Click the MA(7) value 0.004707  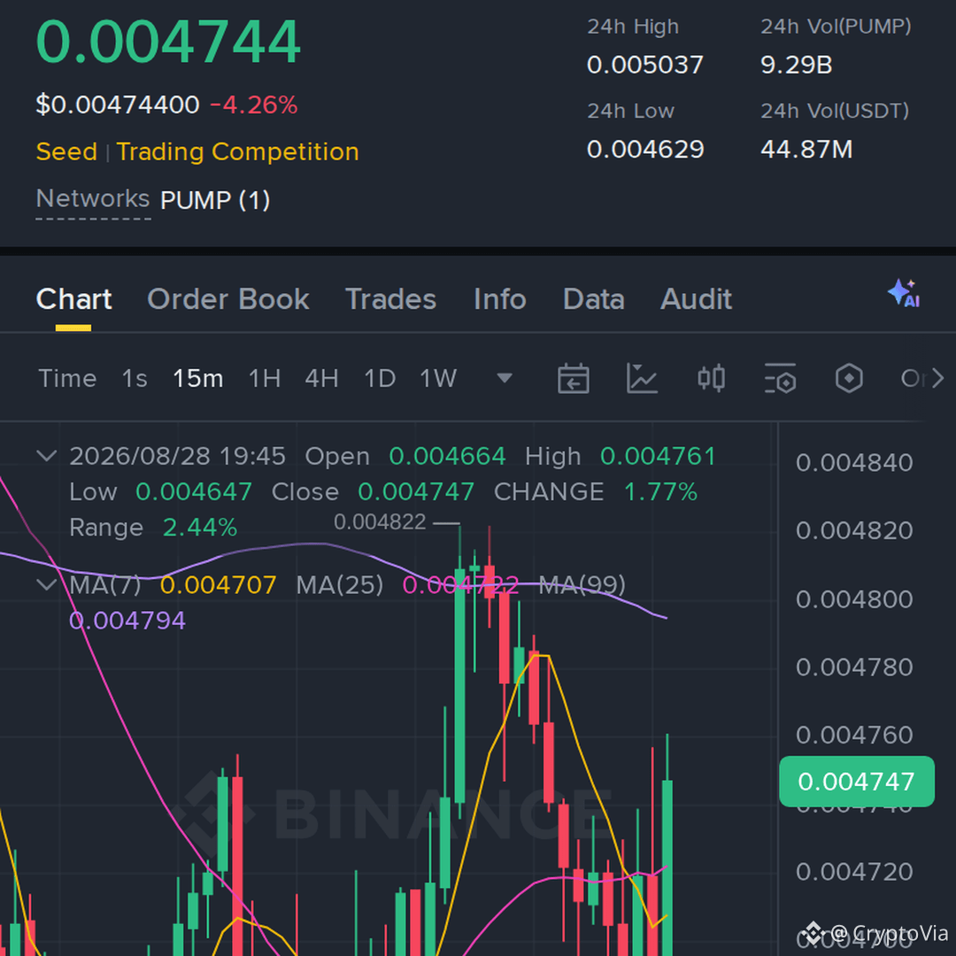219,585
